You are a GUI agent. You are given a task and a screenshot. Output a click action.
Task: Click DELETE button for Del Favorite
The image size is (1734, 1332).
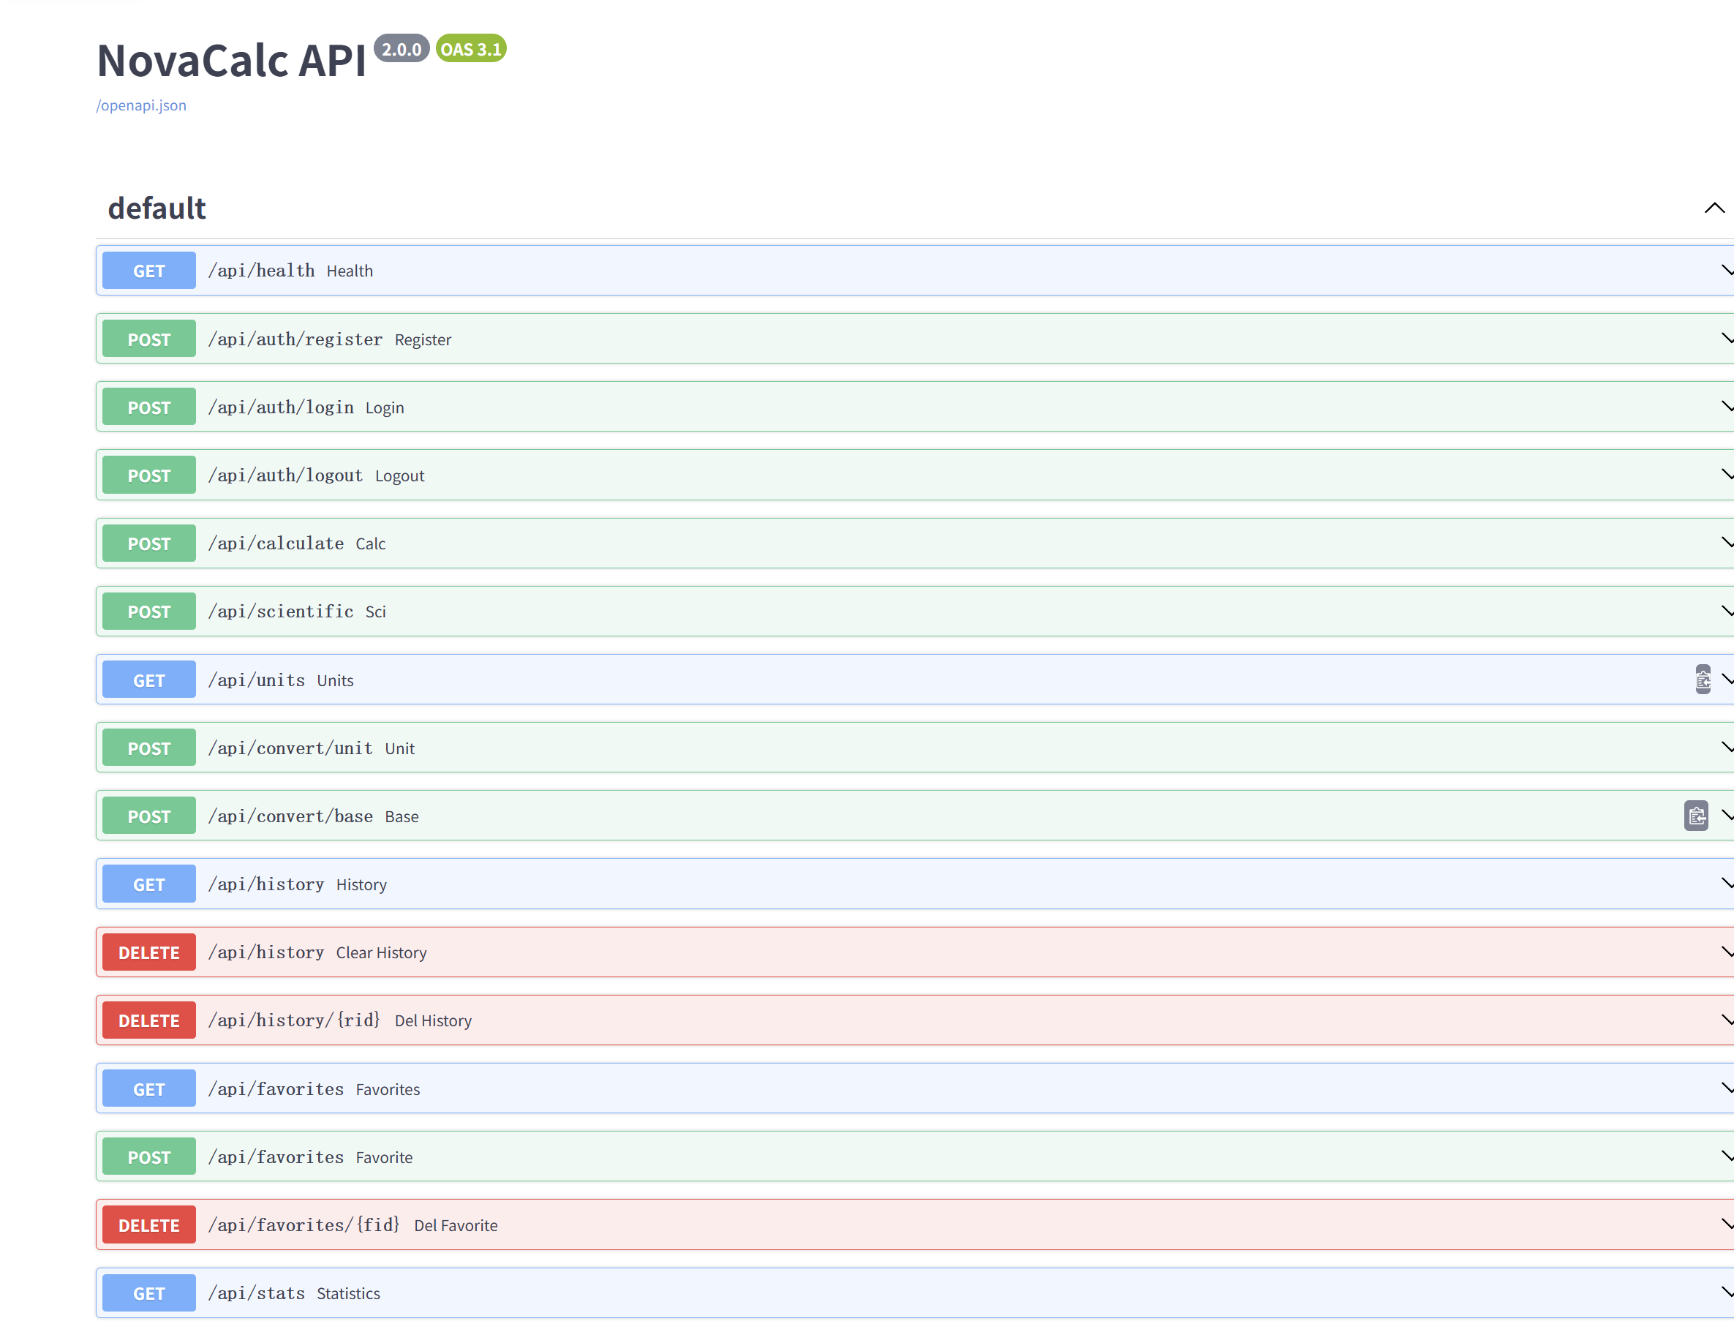[x=149, y=1225]
